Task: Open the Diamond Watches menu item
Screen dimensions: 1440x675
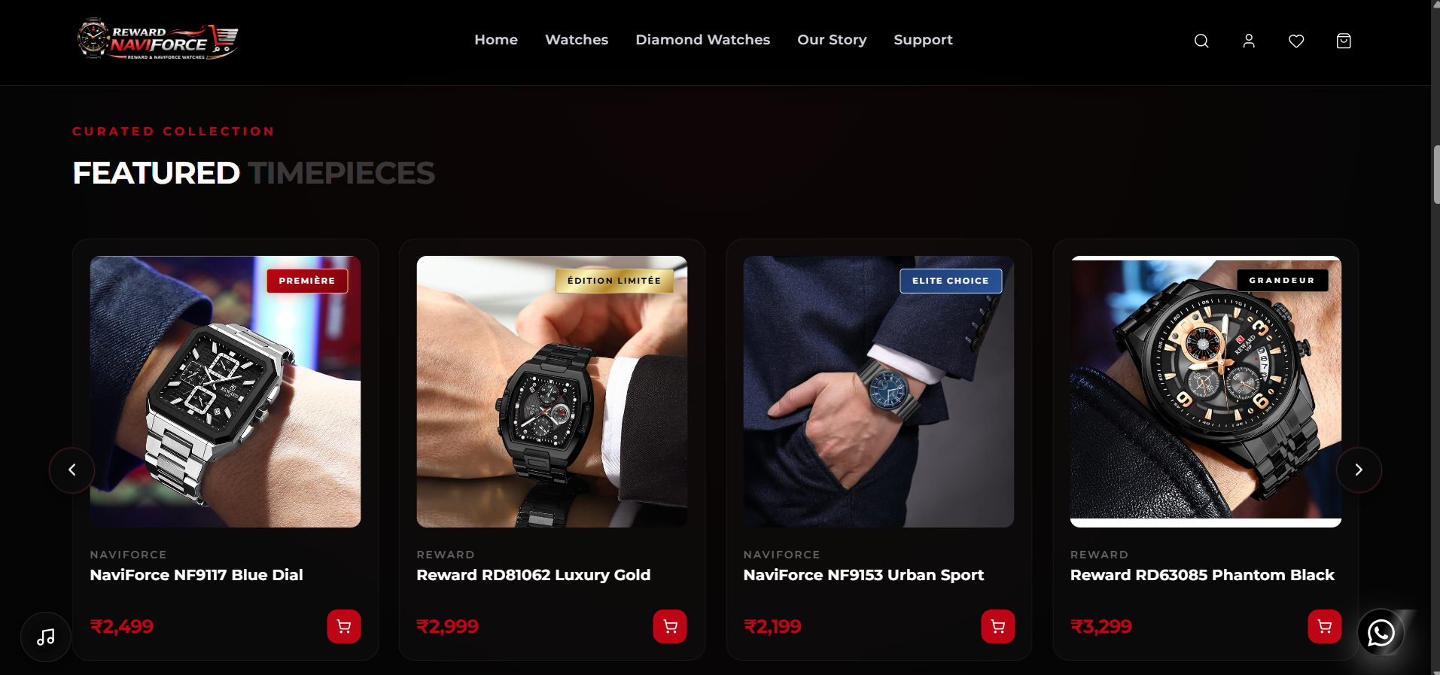Action: (x=703, y=40)
